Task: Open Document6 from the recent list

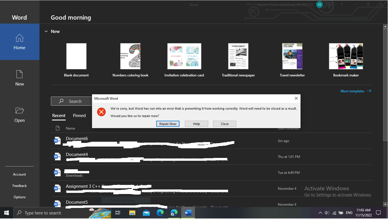Action: (x=211, y=141)
